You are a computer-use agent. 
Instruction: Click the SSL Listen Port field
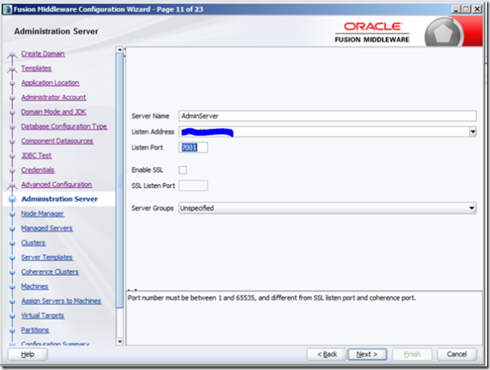click(x=193, y=186)
